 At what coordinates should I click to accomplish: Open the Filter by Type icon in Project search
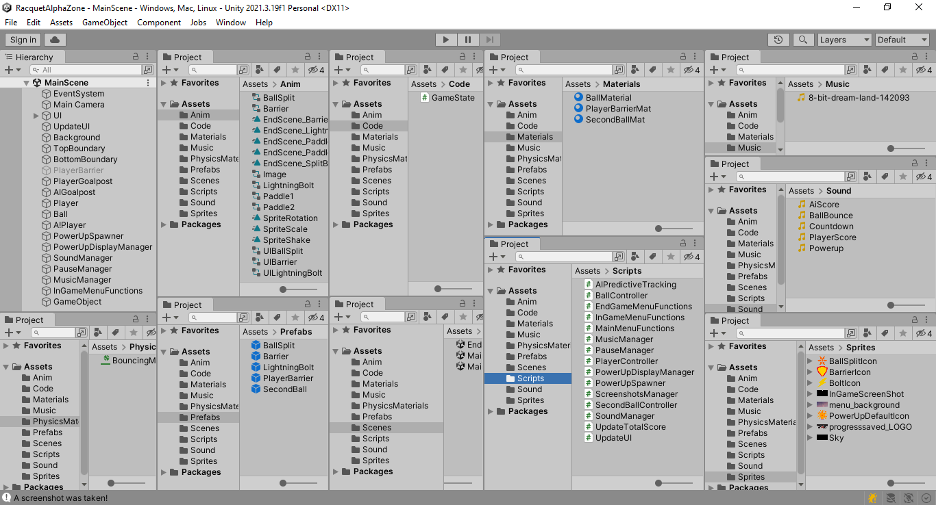[x=260, y=69]
